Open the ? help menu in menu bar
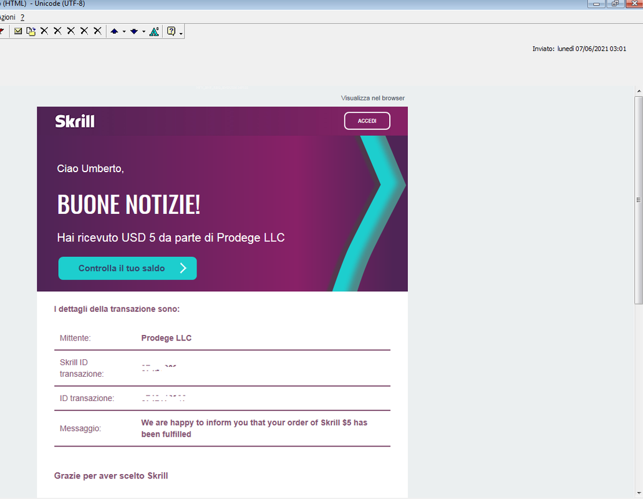The width and height of the screenshot is (643, 499). (x=22, y=17)
